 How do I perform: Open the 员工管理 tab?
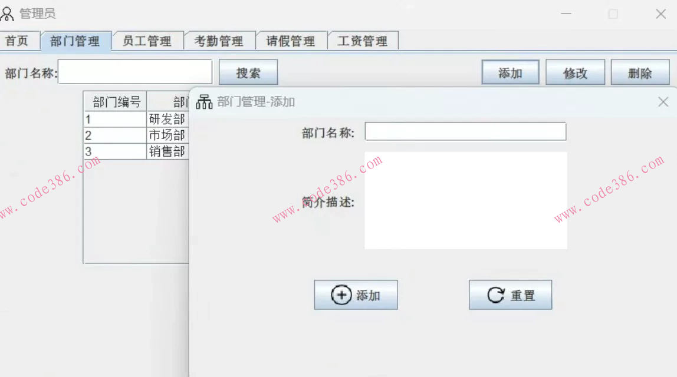[x=147, y=41]
